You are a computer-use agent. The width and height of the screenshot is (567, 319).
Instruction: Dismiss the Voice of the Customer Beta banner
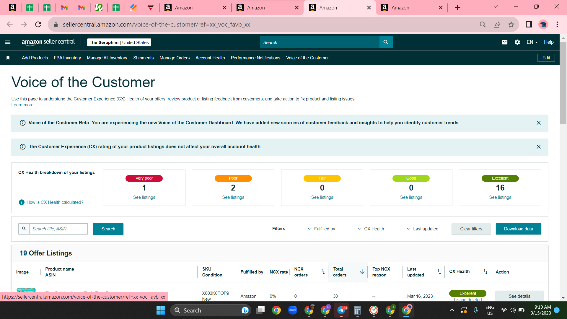tap(539, 123)
